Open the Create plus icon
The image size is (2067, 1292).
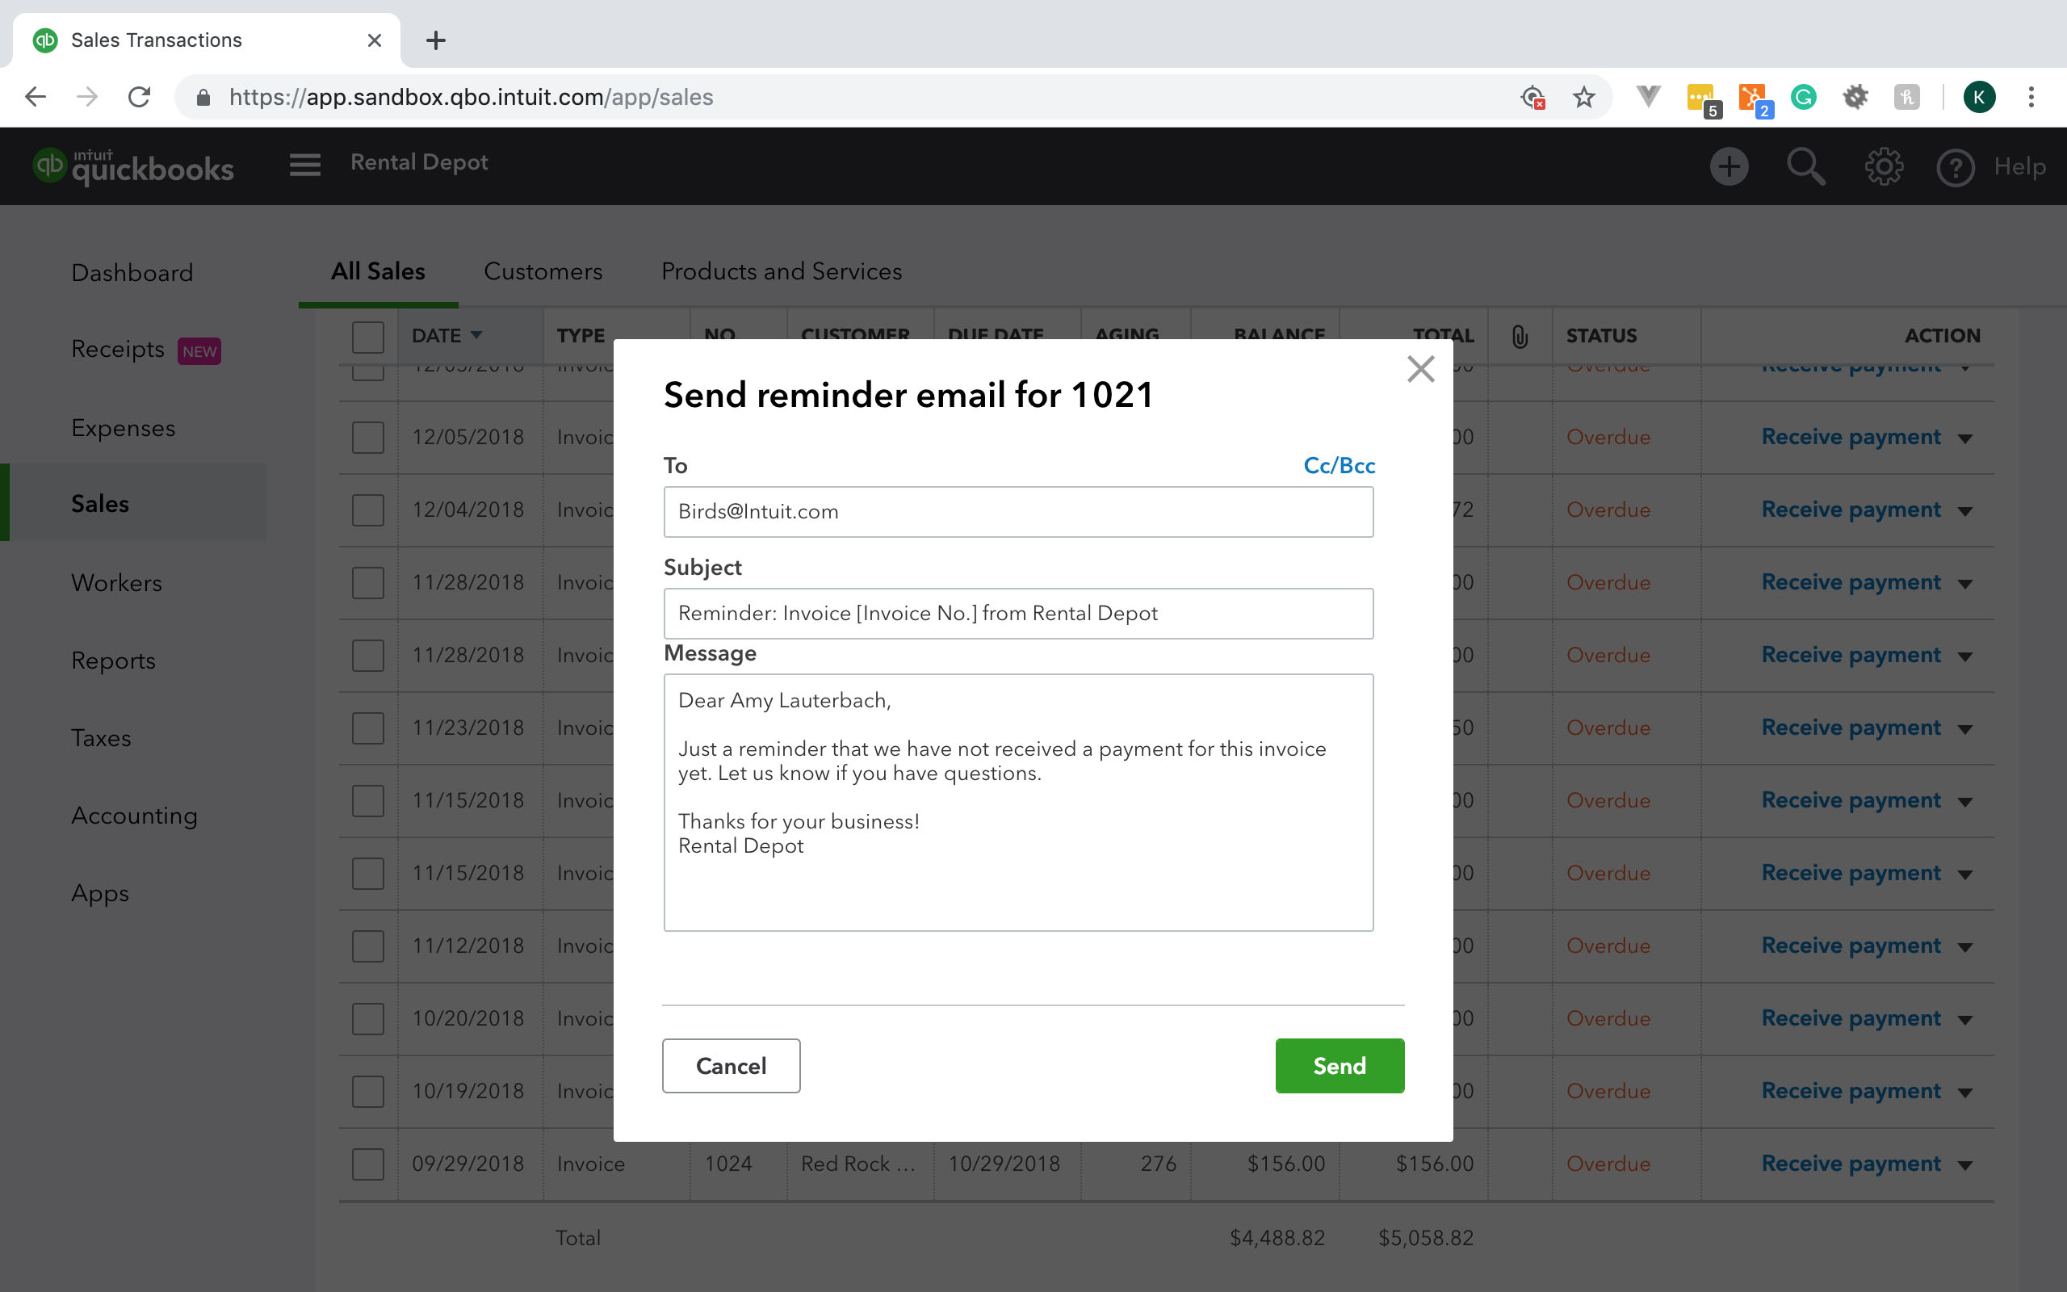(x=1729, y=166)
